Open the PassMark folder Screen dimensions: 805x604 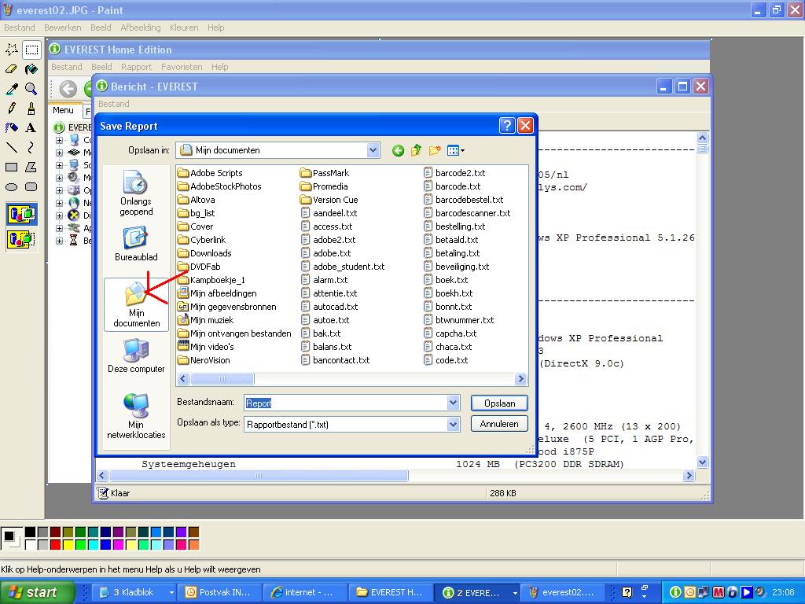[x=325, y=173]
